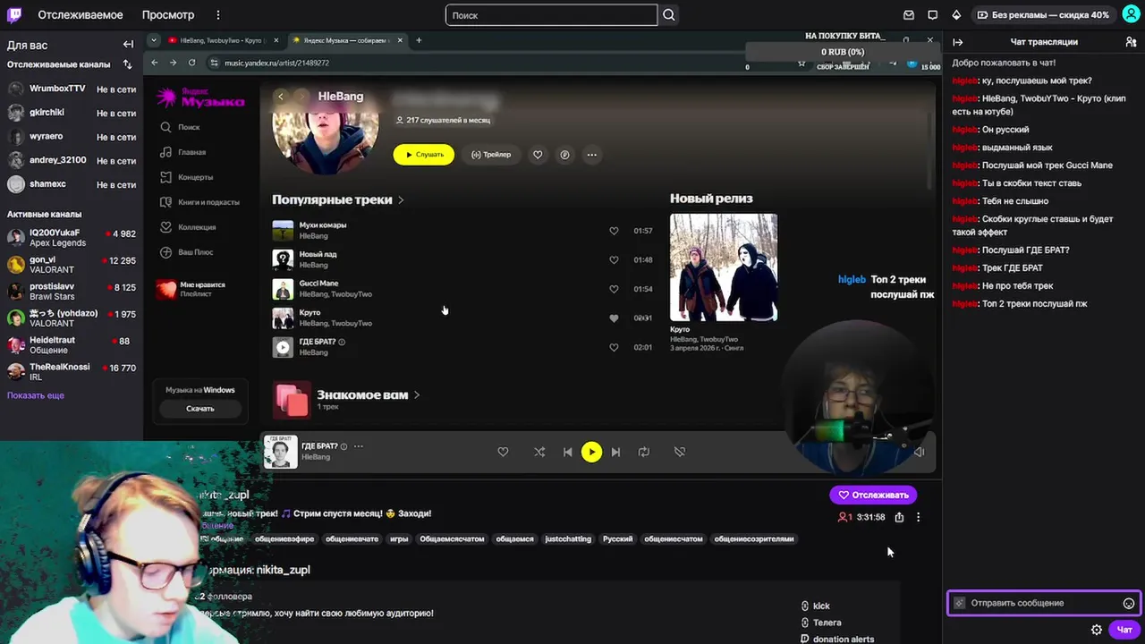Focus the Twitch Поиск search field
1145x644 pixels.
[x=551, y=15]
